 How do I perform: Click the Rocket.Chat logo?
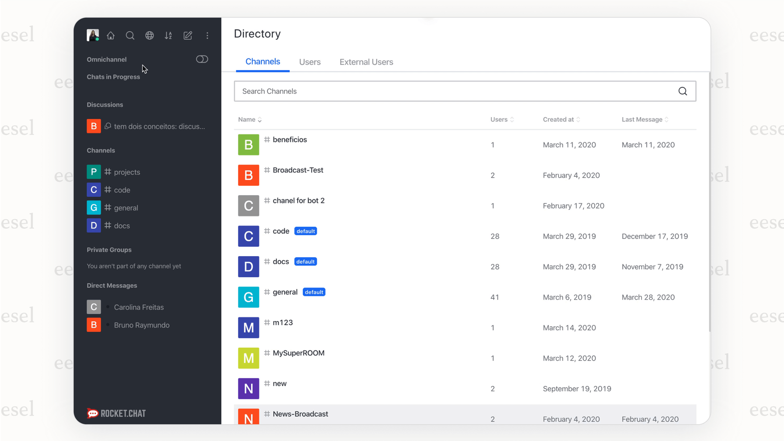pyautogui.click(x=116, y=413)
